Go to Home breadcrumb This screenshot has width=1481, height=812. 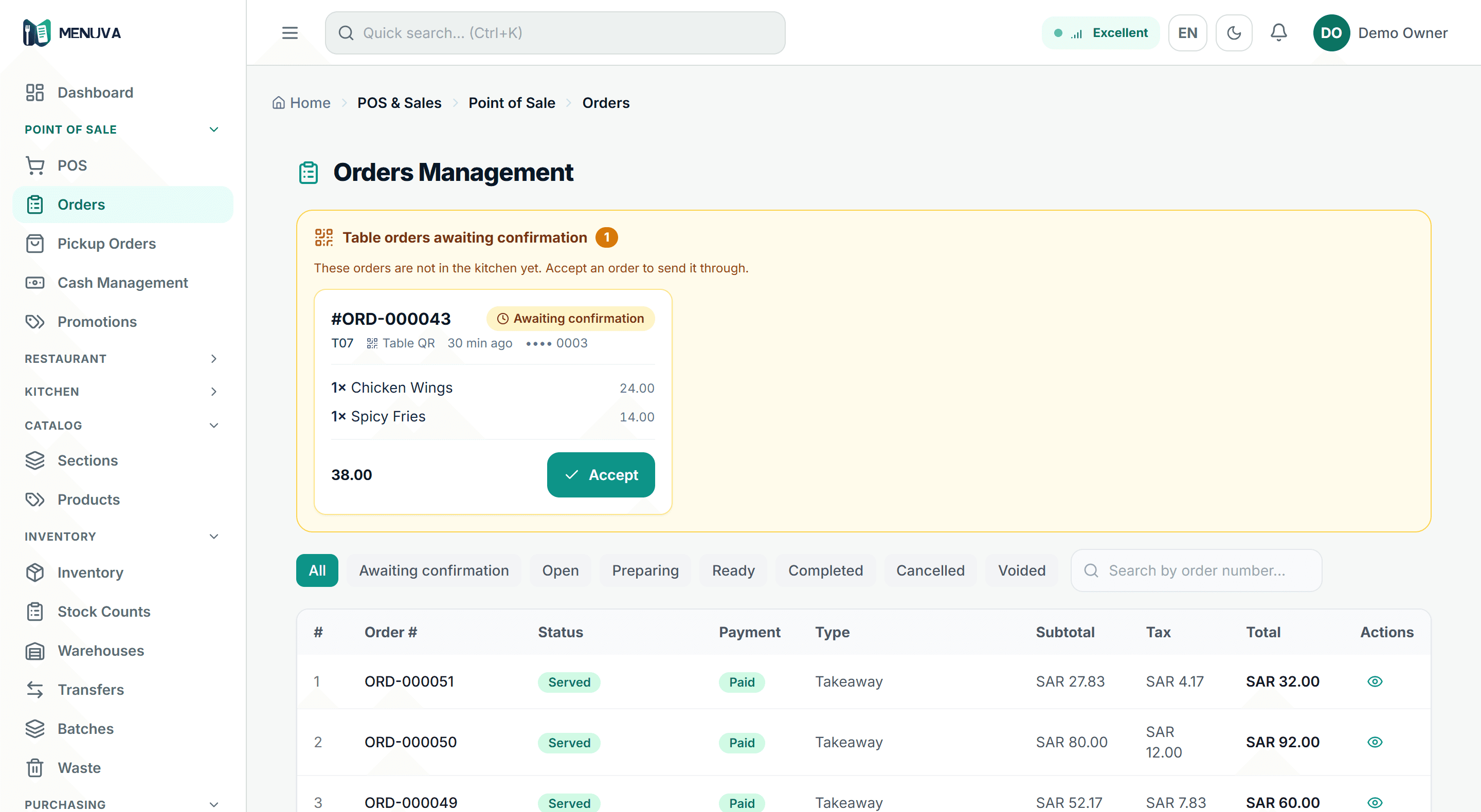pos(301,103)
